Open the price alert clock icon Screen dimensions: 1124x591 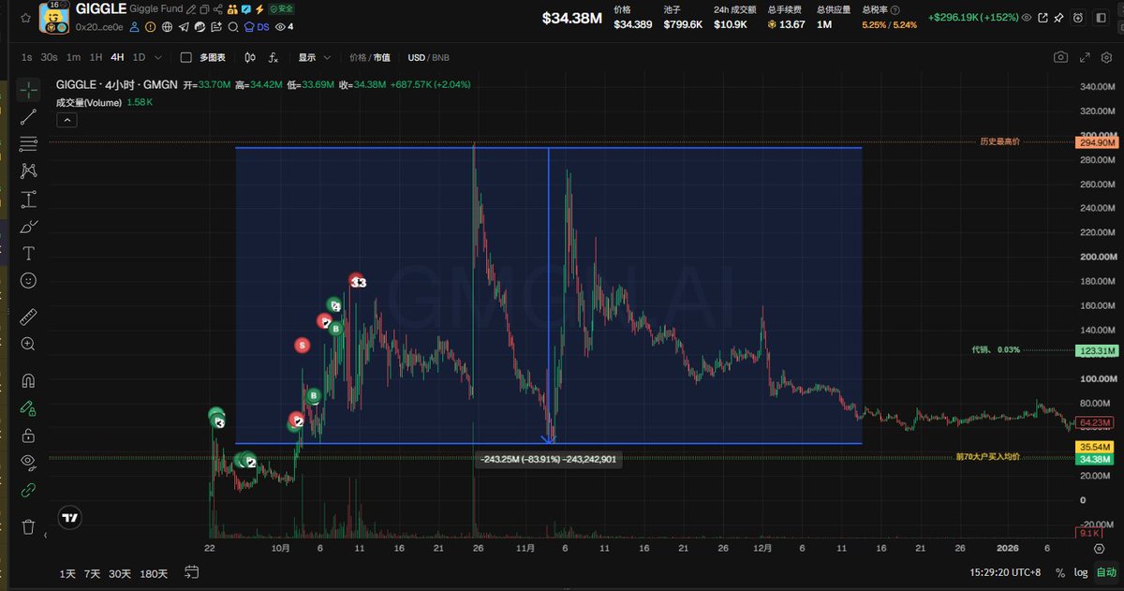click(1077, 17)
